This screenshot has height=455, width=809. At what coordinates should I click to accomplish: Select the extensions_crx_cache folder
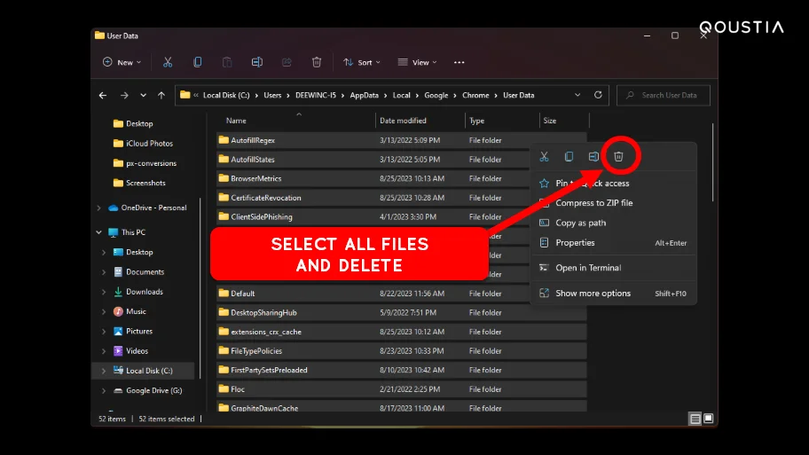click(402, 332)
